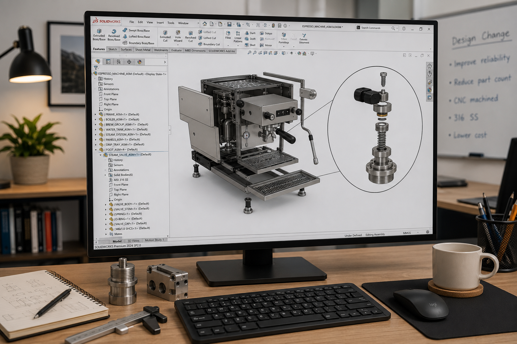The height and width of the screenshot is (344, 517).
Task: Select the Mirror feature tool
Action: click(266, 45)
